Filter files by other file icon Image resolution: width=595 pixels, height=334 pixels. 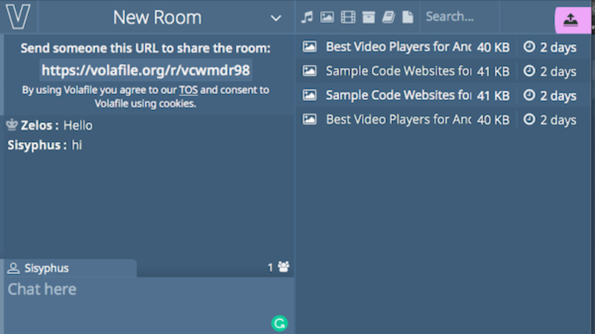click(x=408, y=17)
